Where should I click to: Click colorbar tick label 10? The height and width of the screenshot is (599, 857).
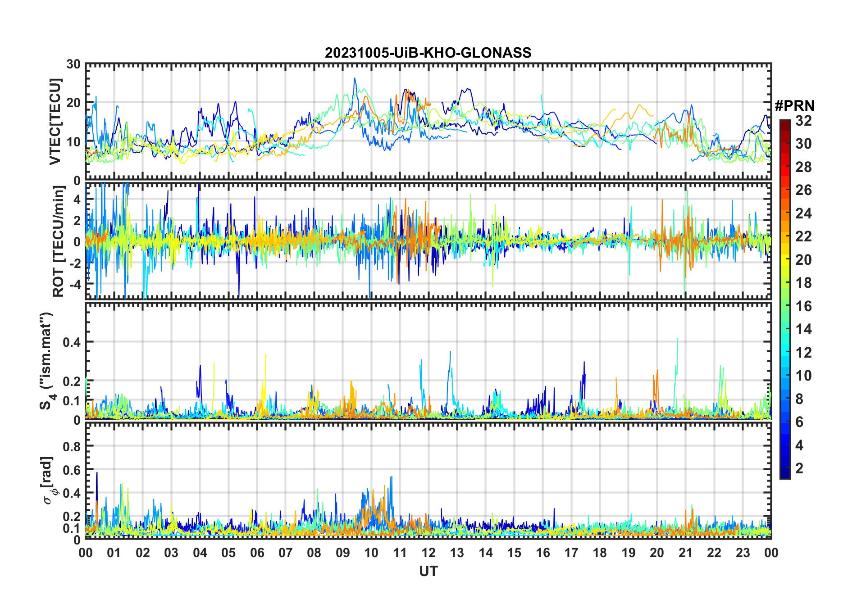[803, 376]
